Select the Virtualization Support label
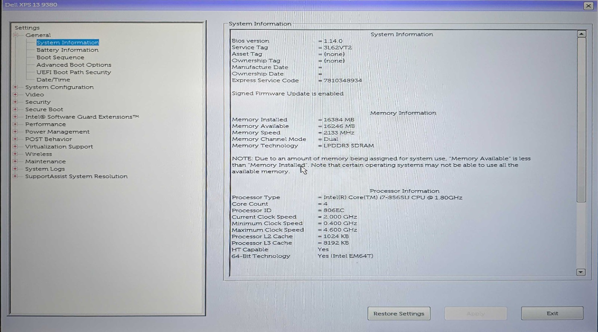Screen dimensions: 598x332 [59, 147]
